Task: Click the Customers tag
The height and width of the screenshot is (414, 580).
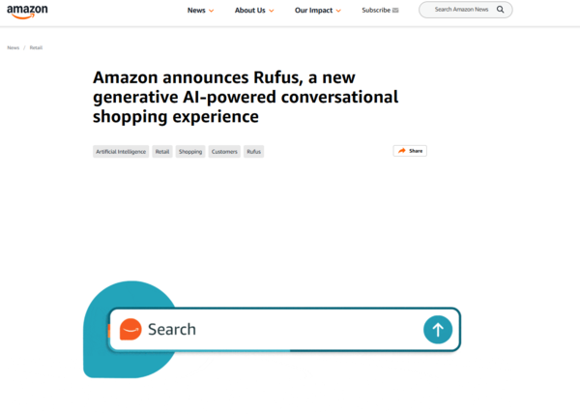Action: click(224, 152)
